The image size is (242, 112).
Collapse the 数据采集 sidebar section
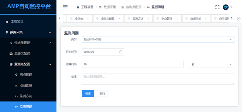(28, 32)
